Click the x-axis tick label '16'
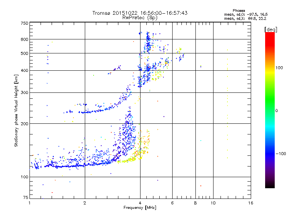The height and width of the screenshot is (221, 295). (x=251, y=203)
